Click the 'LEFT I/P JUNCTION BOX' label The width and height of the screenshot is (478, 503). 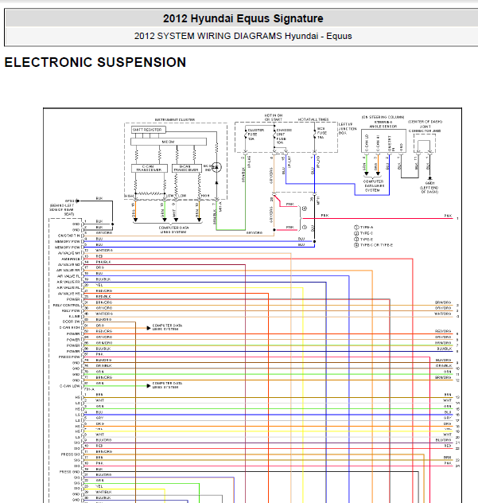coord(348,128)
